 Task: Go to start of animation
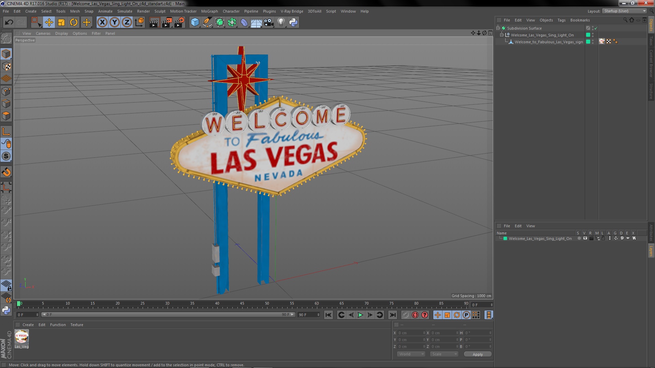(x=328, y=315)
